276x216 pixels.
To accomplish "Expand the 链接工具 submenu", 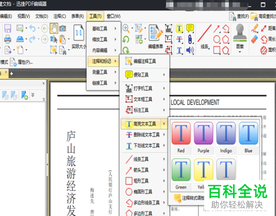I will pos(104,83).
